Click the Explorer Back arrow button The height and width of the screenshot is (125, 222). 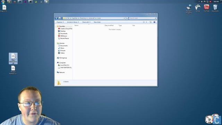pyautogui.click(x=56, y=18)
